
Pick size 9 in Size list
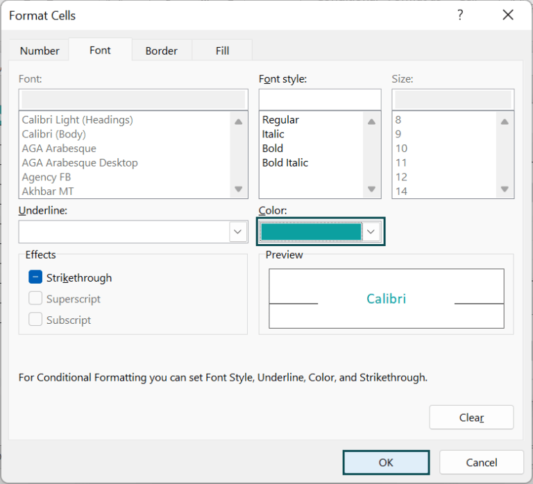point(398,134)
